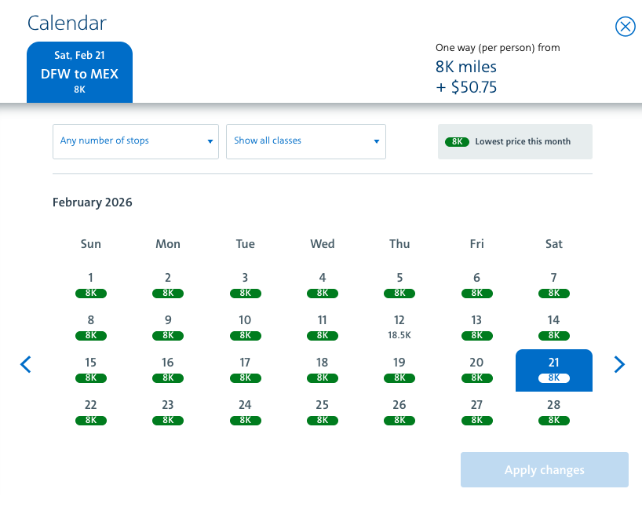Choose February 1 with 8K fare
642x507 pixels.
coord(90,286)
